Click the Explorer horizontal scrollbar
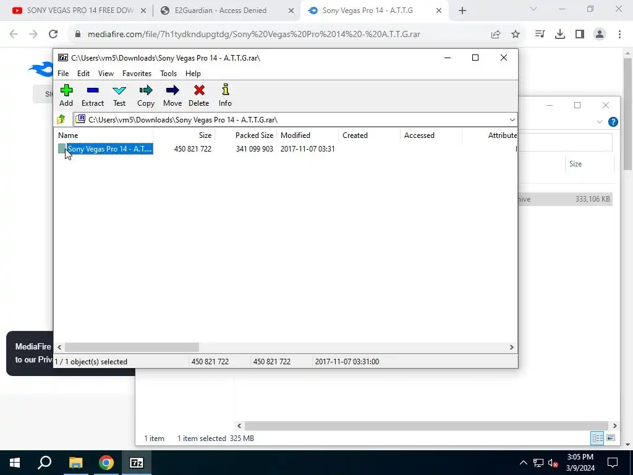 (427, 426)
